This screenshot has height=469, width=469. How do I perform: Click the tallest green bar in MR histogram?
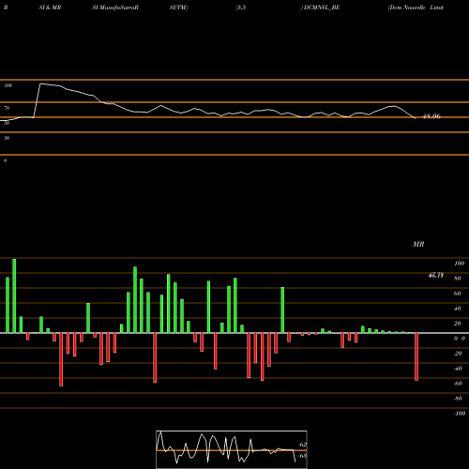pos(14,295)
